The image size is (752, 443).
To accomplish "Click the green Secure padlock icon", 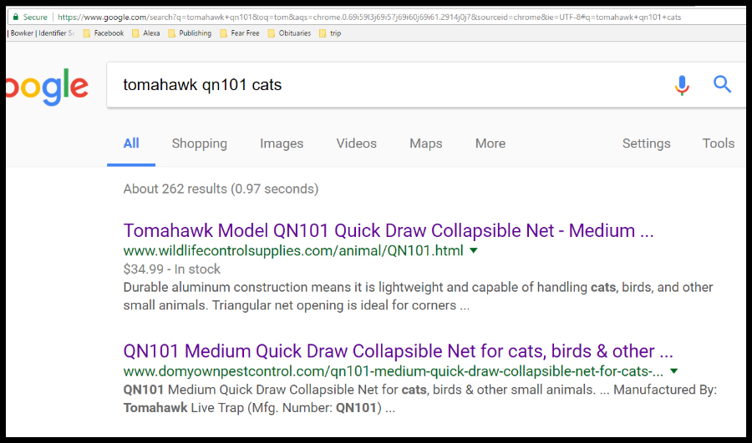I will point(16,17).
